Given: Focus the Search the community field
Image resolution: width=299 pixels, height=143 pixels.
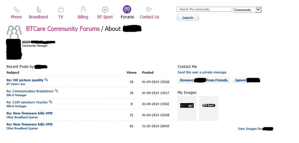Looking at the screenshot, I should [204, 9].
